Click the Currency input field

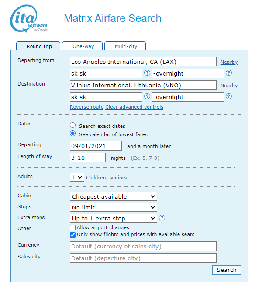(x=143, y=246)
